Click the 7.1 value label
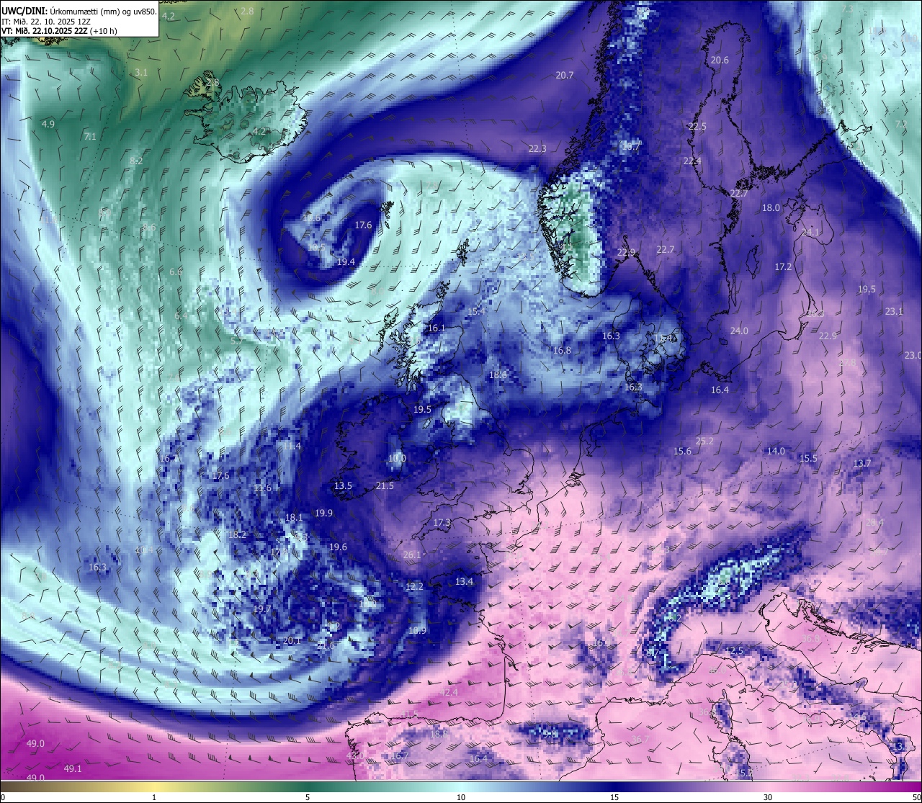This screenshot has height=803, width=922. click(x=90, y=137)
